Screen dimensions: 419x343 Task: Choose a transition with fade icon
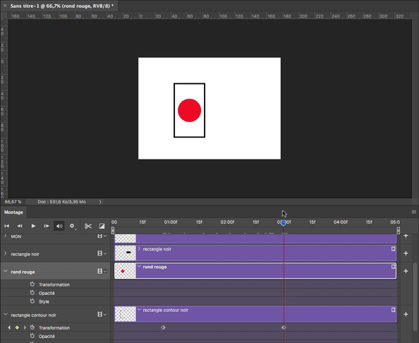102,226
